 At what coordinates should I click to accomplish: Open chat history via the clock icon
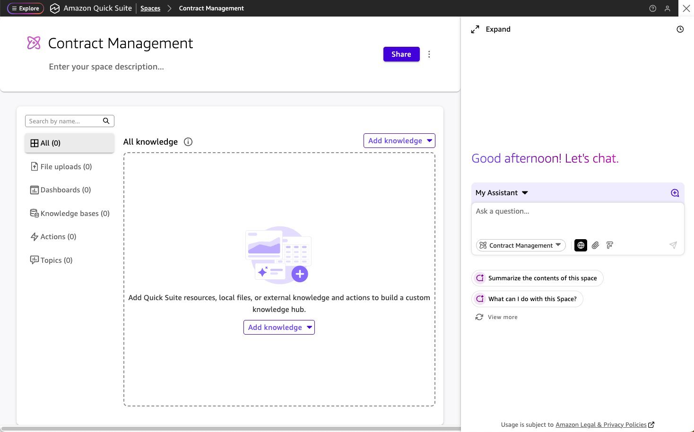coord(680,29)
